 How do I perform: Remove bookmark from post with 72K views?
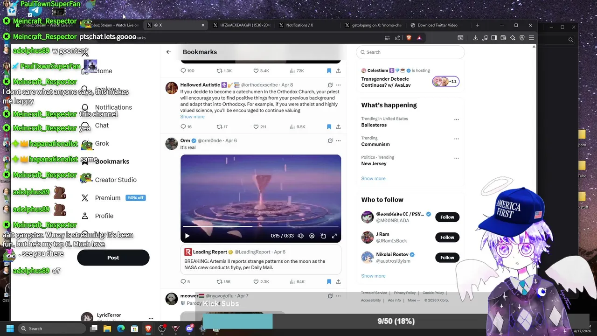[329, 71]
